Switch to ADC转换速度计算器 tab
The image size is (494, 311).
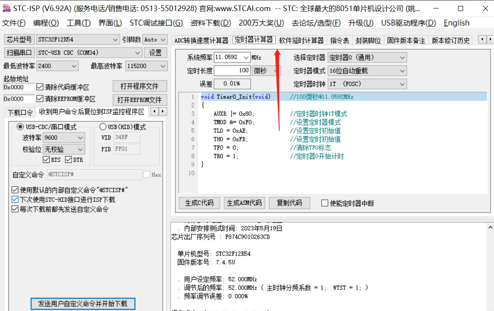click(x=201, y=40)
